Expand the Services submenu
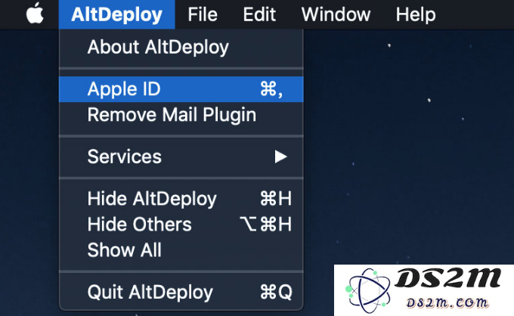 coord(181,156)
